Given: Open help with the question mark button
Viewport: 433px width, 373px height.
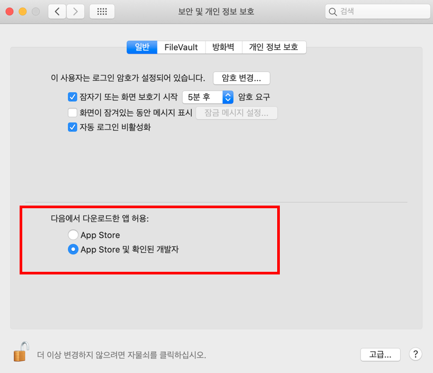Looking at the screenshot, I should point(416,354).
